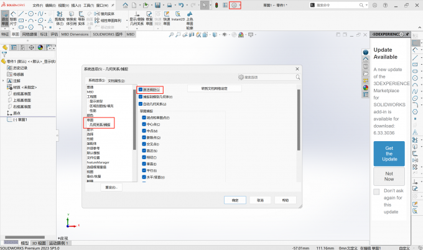Switch to the 文档属性(D) tab in dialog
Screen dimensions: 423x250
[x=116, y=81]
